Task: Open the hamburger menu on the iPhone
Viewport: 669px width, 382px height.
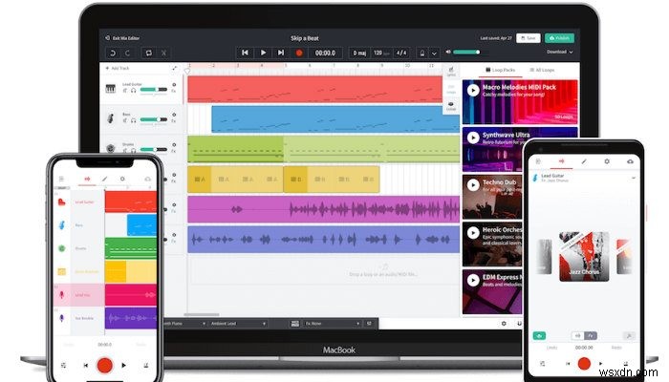Action: (61, 179)
